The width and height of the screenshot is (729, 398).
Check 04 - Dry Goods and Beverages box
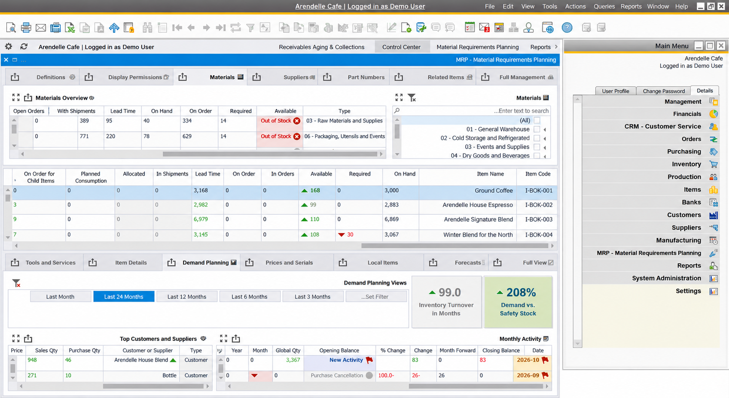[x=537, y=155]
